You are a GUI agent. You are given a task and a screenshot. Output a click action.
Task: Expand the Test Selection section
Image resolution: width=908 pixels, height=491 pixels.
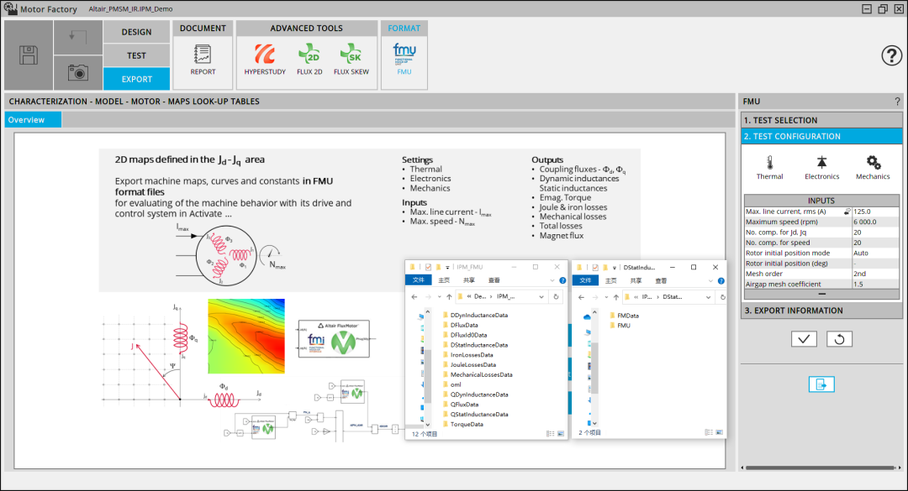tap(821, 120)
